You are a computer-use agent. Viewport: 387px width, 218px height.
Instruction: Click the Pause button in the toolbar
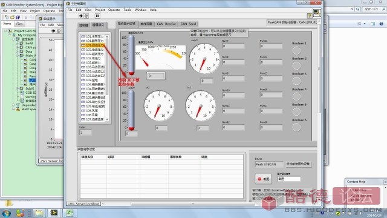tap(97, 16)
